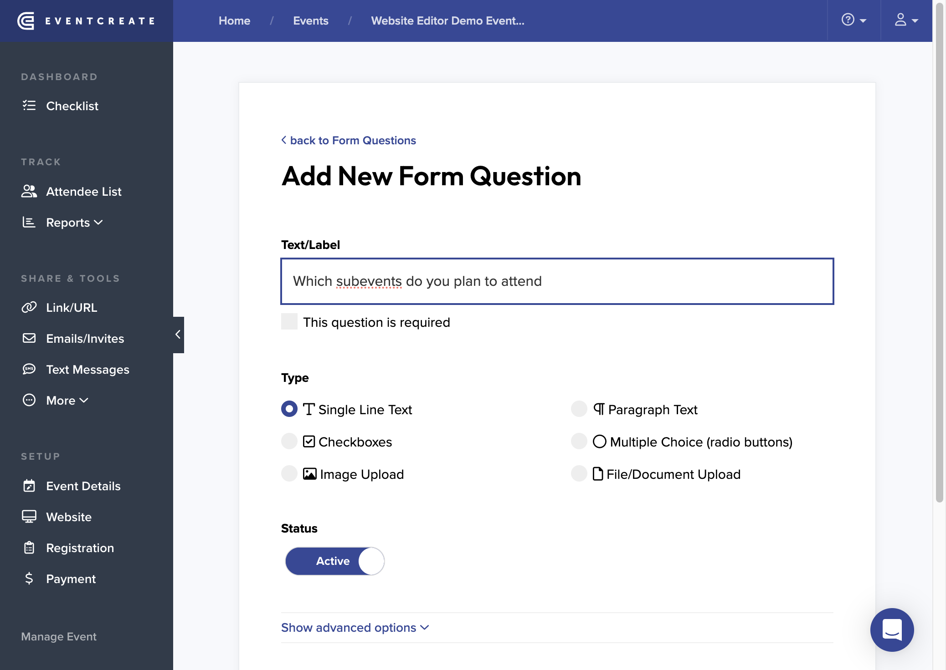Click the Checklist sidebar icon
This screenshot has height=670, width=946.
pos(29,106)
